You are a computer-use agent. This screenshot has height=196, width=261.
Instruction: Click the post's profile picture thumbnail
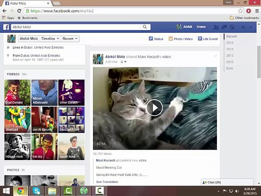tap(98, 59)
